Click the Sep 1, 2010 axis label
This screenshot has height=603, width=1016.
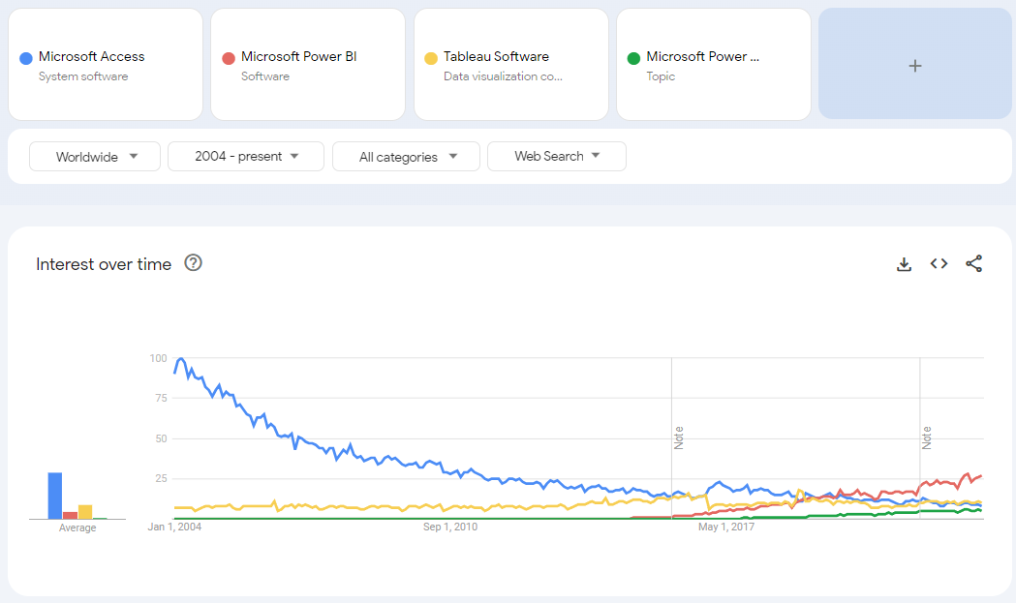click(x=450, y=527)
